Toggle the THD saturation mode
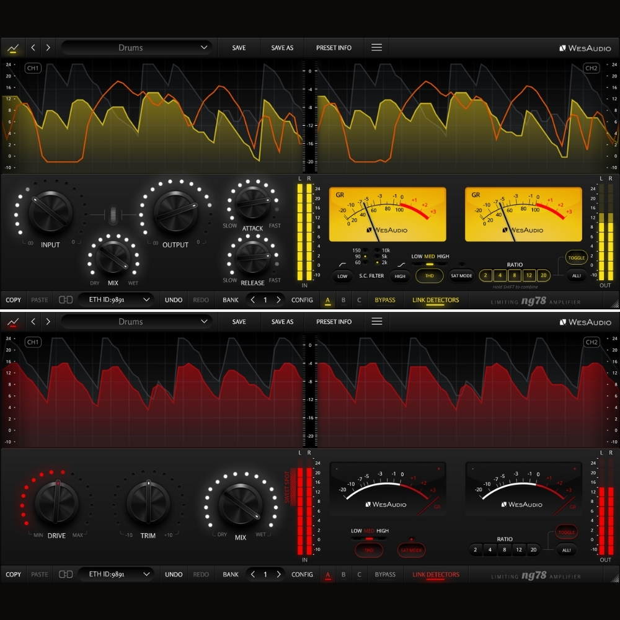The image size is (620, 620). tap(430, 276)
